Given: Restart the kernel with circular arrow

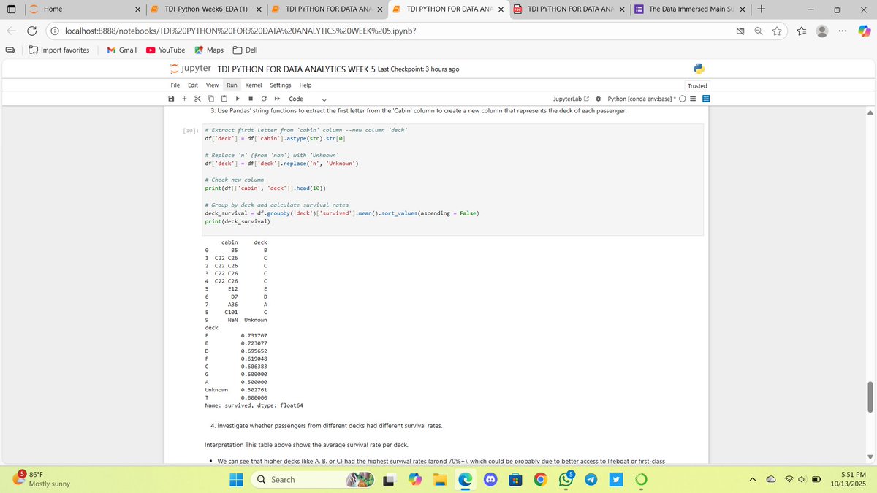Looking at the screenshot, I should point(264,99).
